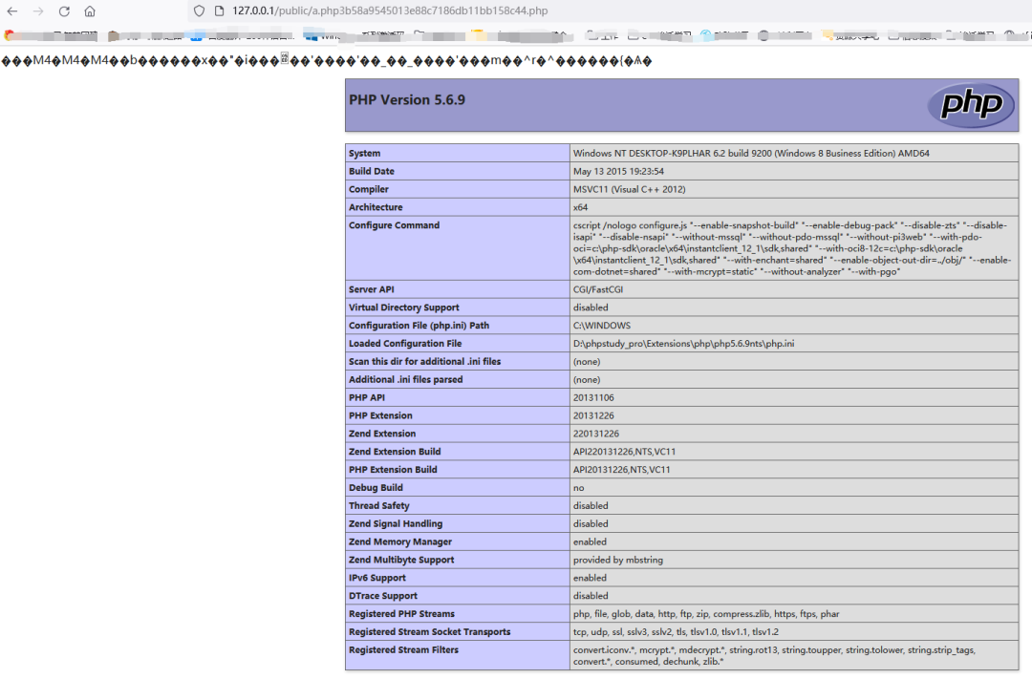
Task: Click the 'System' row label
Action: pyautogui.click(x=365, y=154)
